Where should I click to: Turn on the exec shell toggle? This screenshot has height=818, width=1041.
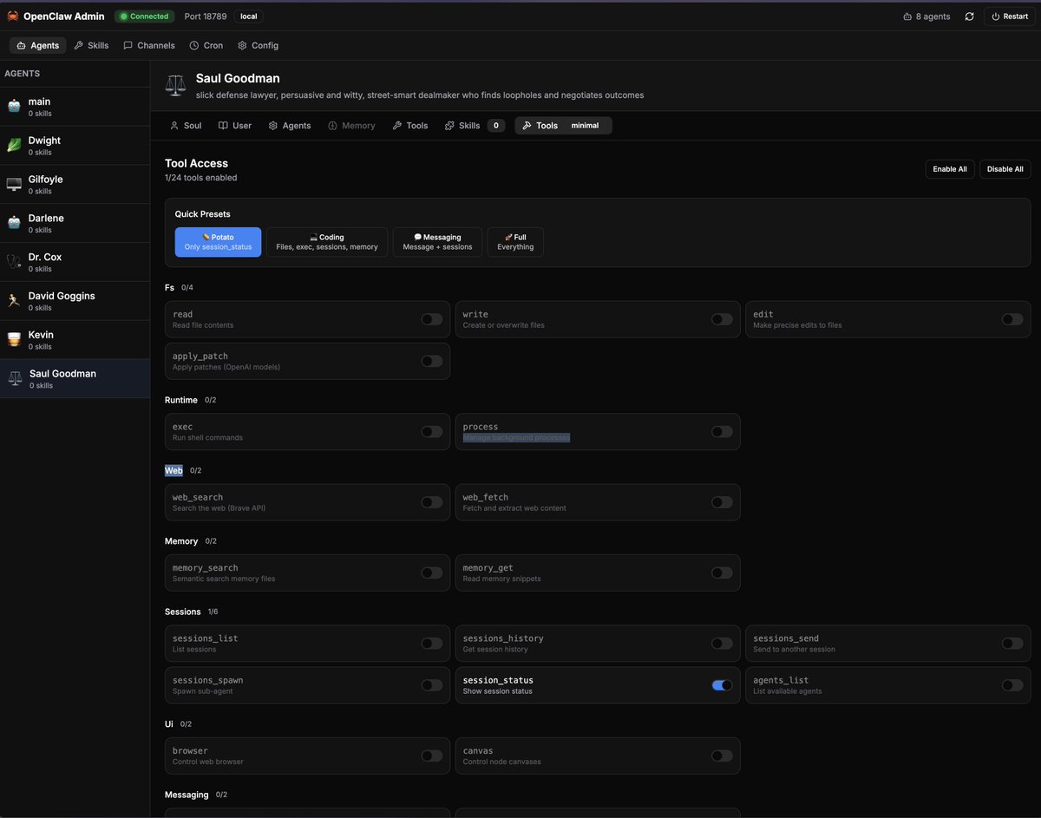431,431
